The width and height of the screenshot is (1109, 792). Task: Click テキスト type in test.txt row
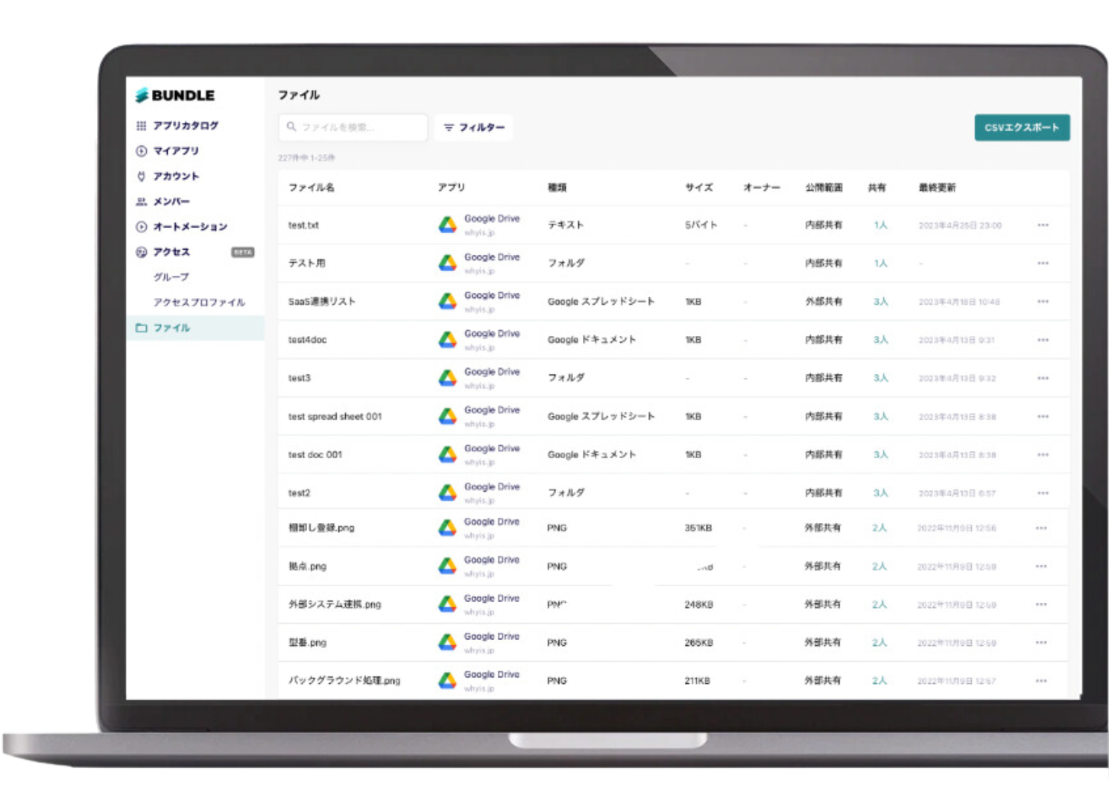(x=566, y=225)
